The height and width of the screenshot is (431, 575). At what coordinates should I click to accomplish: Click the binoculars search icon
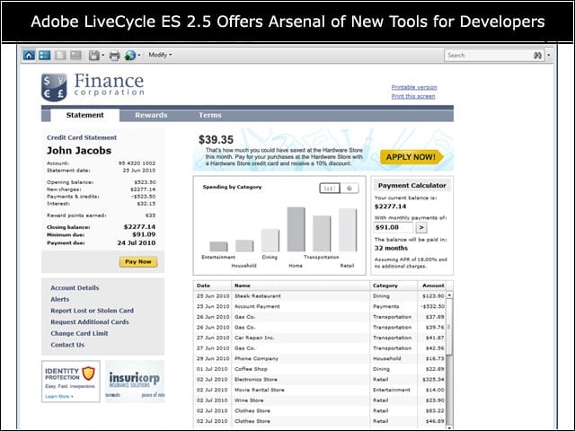[x=537, y=56]
